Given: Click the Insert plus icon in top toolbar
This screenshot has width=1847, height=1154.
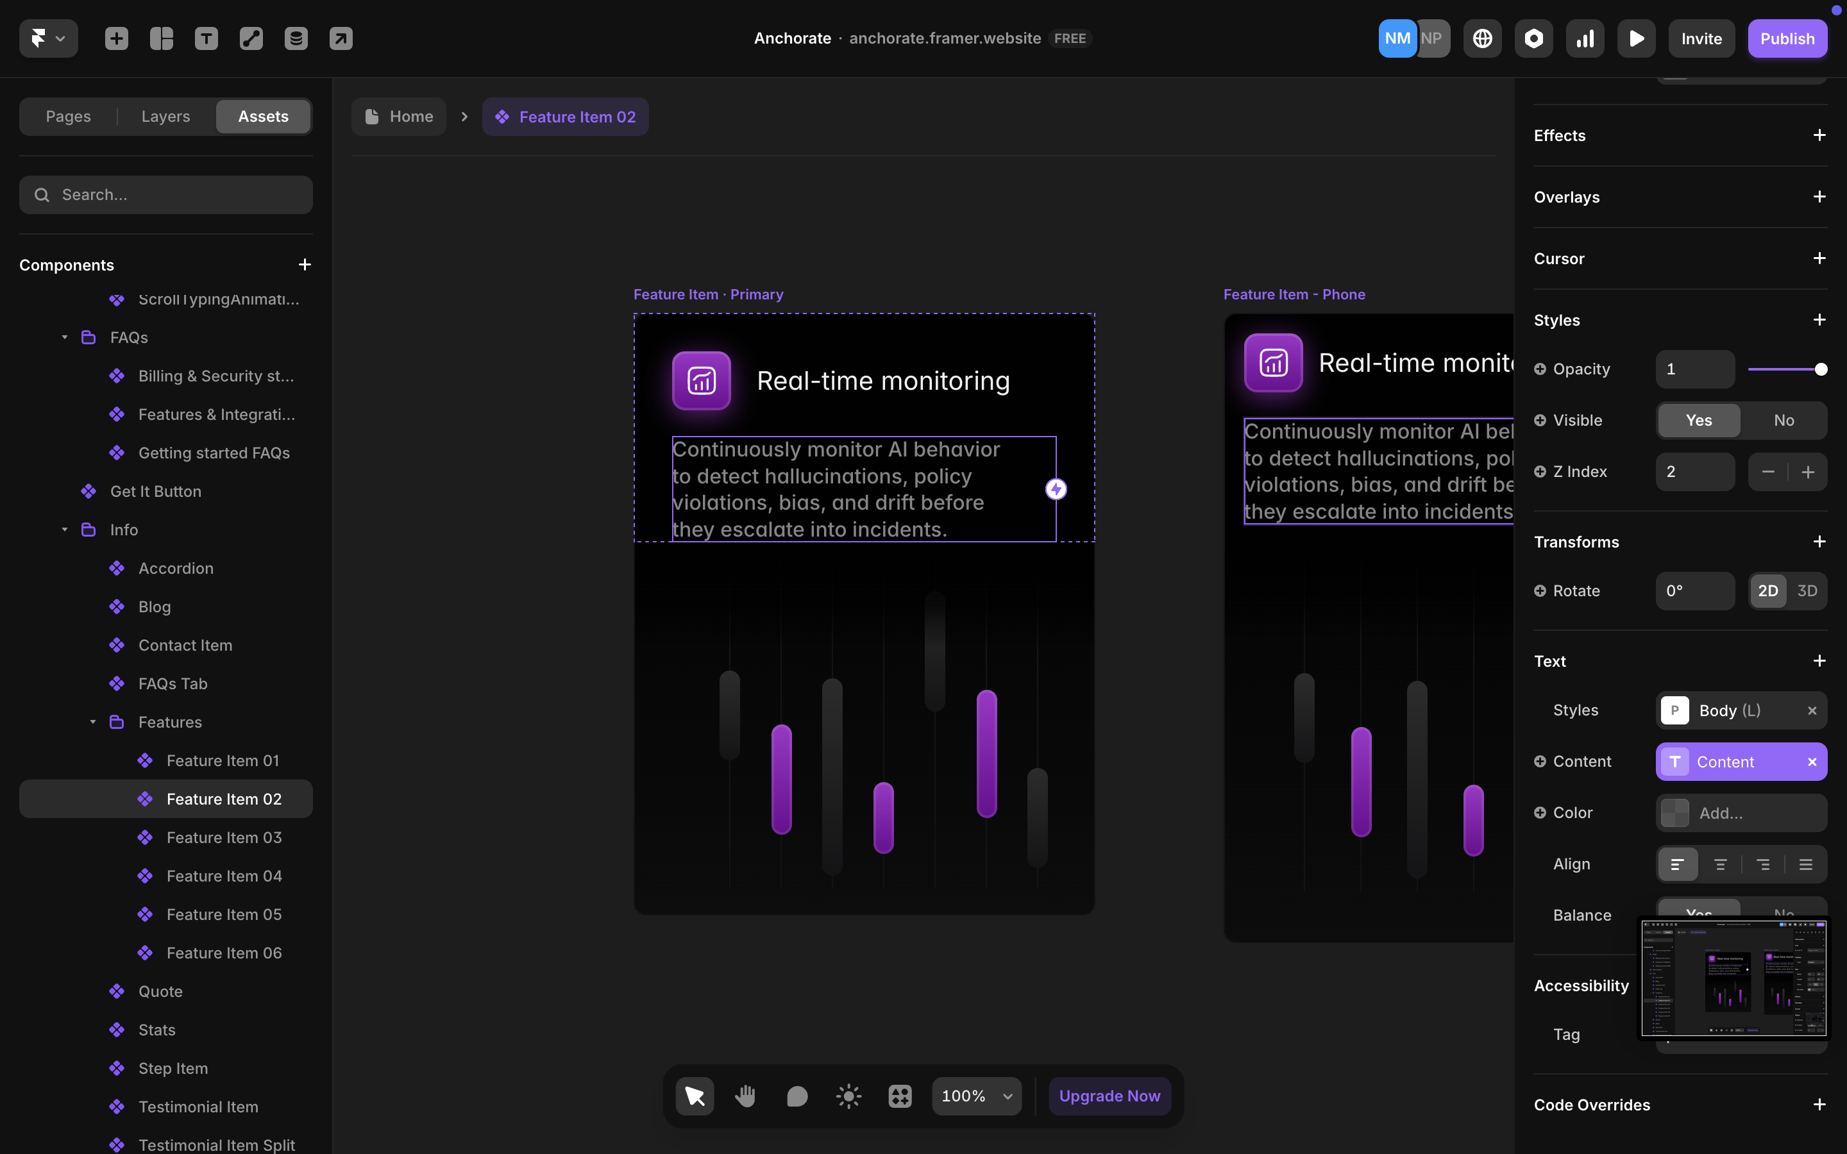Looking at the screenshot, I should click(116, 38).
